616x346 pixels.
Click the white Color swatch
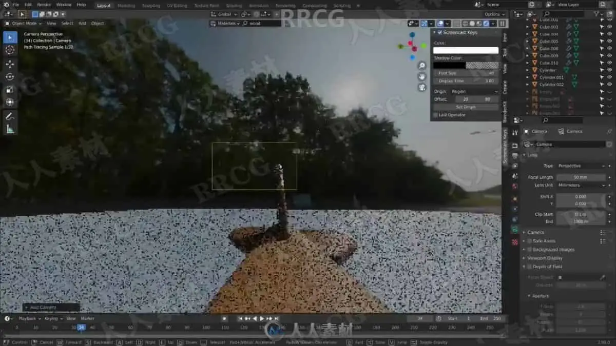[466, 50]
